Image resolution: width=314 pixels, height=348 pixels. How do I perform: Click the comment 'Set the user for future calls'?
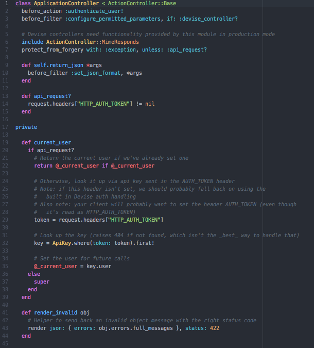[x=82, y=259]
